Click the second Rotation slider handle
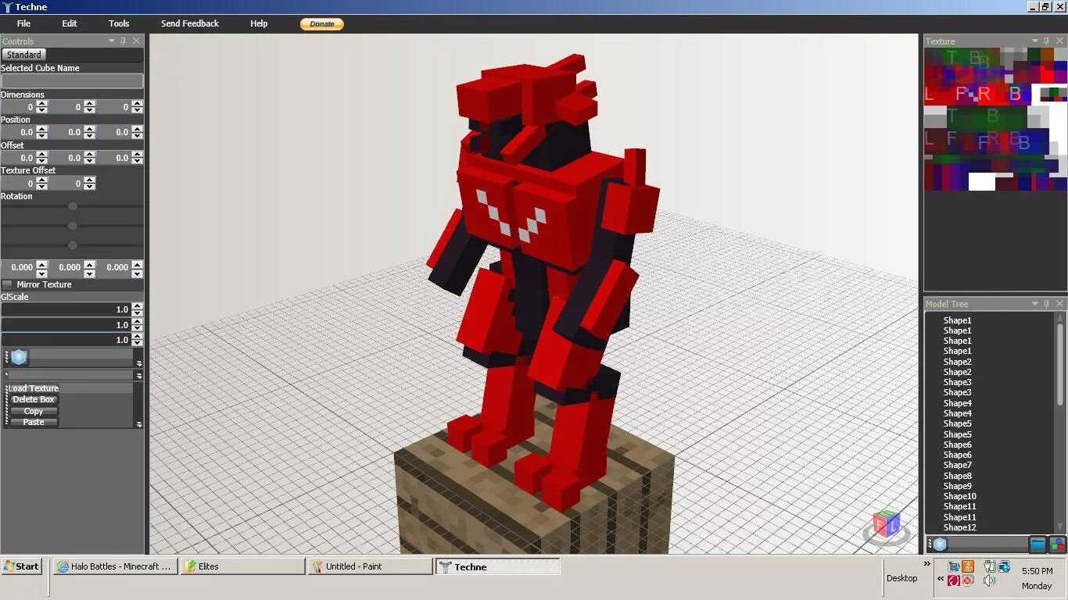Image resolution: width=1068 pixels, height=600 pixels. click(73, 226)
